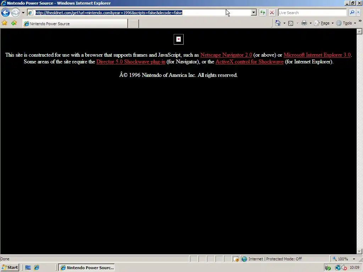This screenshot has width=363, height=272.
Task: Follow the Microsoft Internet Explorer 3.0 link
Action: click(x=317, y=55)
